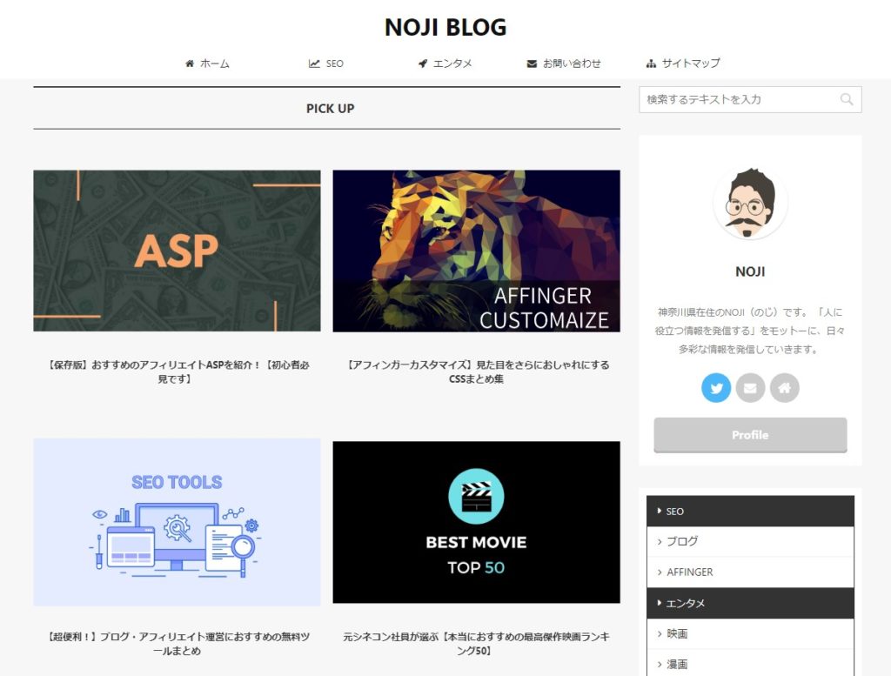Open the 映画 category link
Screen dimensions: 891x676
(677, 633)
